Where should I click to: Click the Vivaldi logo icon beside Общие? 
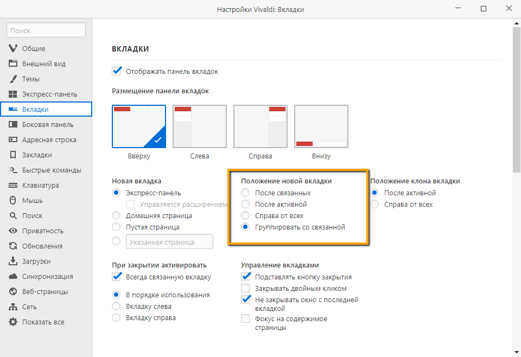[x=13, y=48]
